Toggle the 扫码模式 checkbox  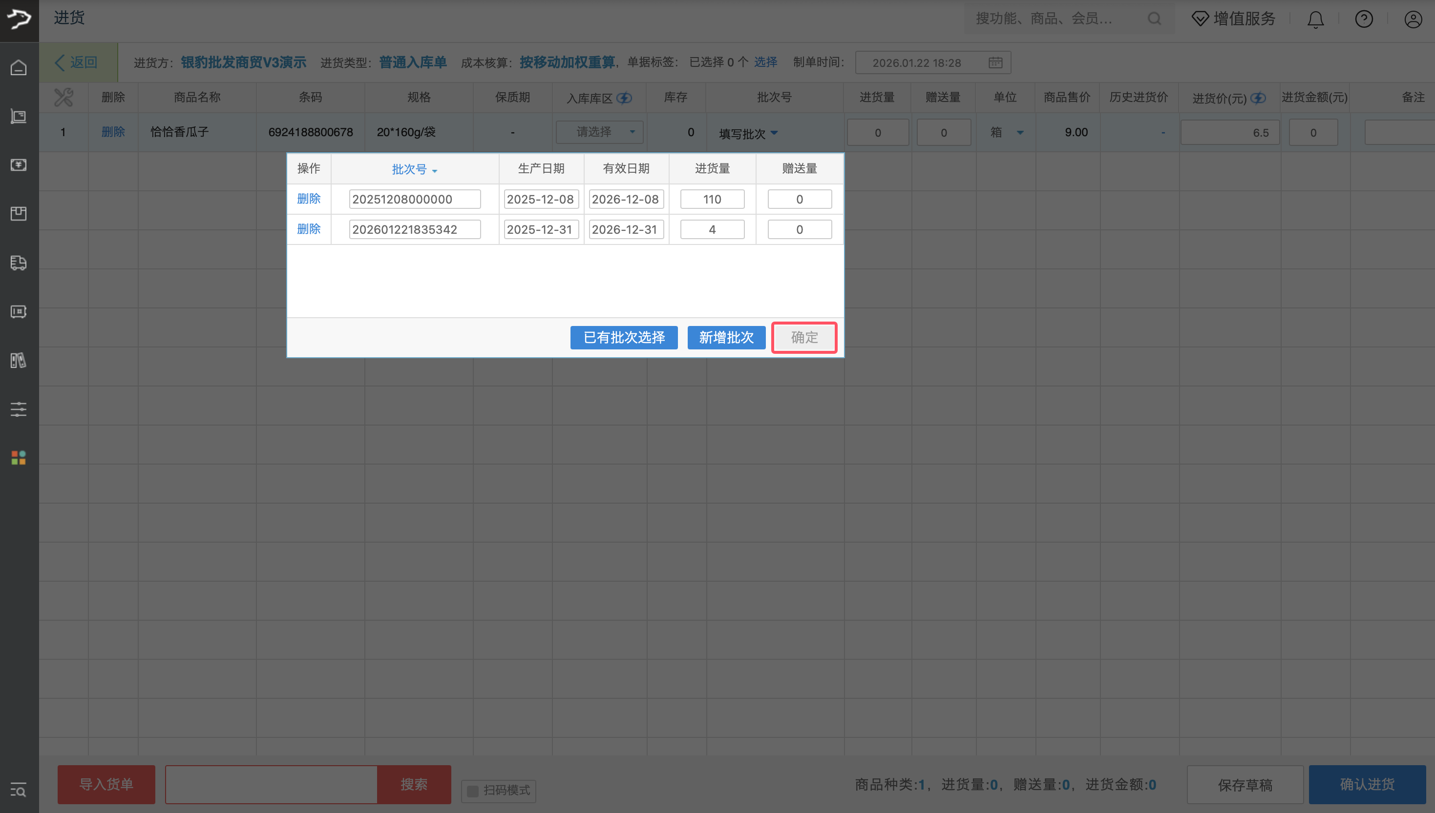coord(473,791)
